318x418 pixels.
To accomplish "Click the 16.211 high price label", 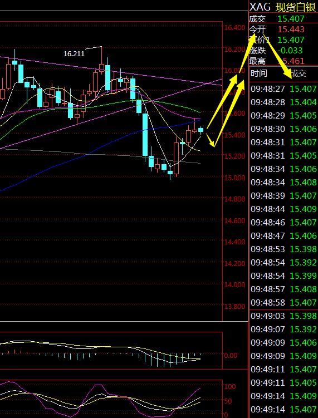I will pos(74,54).
